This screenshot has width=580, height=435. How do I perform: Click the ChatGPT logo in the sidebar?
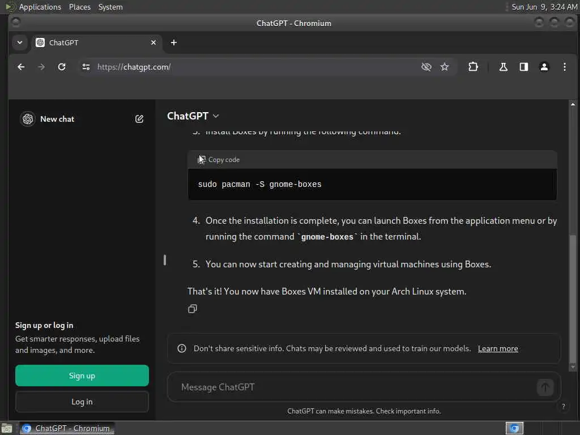point(28,119)
